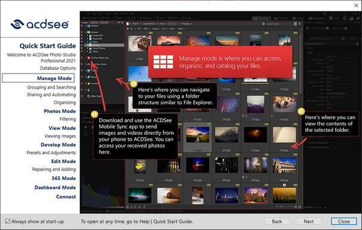Click the Close button at the bottom
Image resolution: width=362 pixels, height=230 pixels.
[x=344, y=222]
